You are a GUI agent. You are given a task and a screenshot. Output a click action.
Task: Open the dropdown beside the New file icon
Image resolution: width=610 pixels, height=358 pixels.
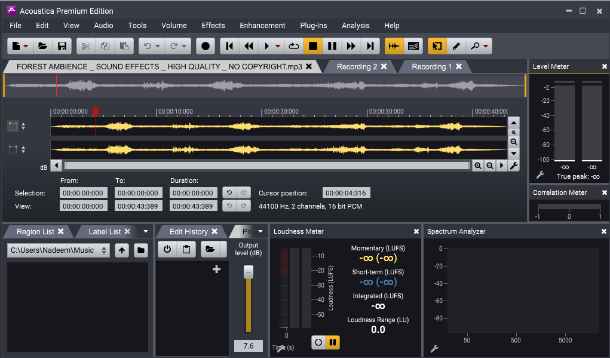pos(26,46)
